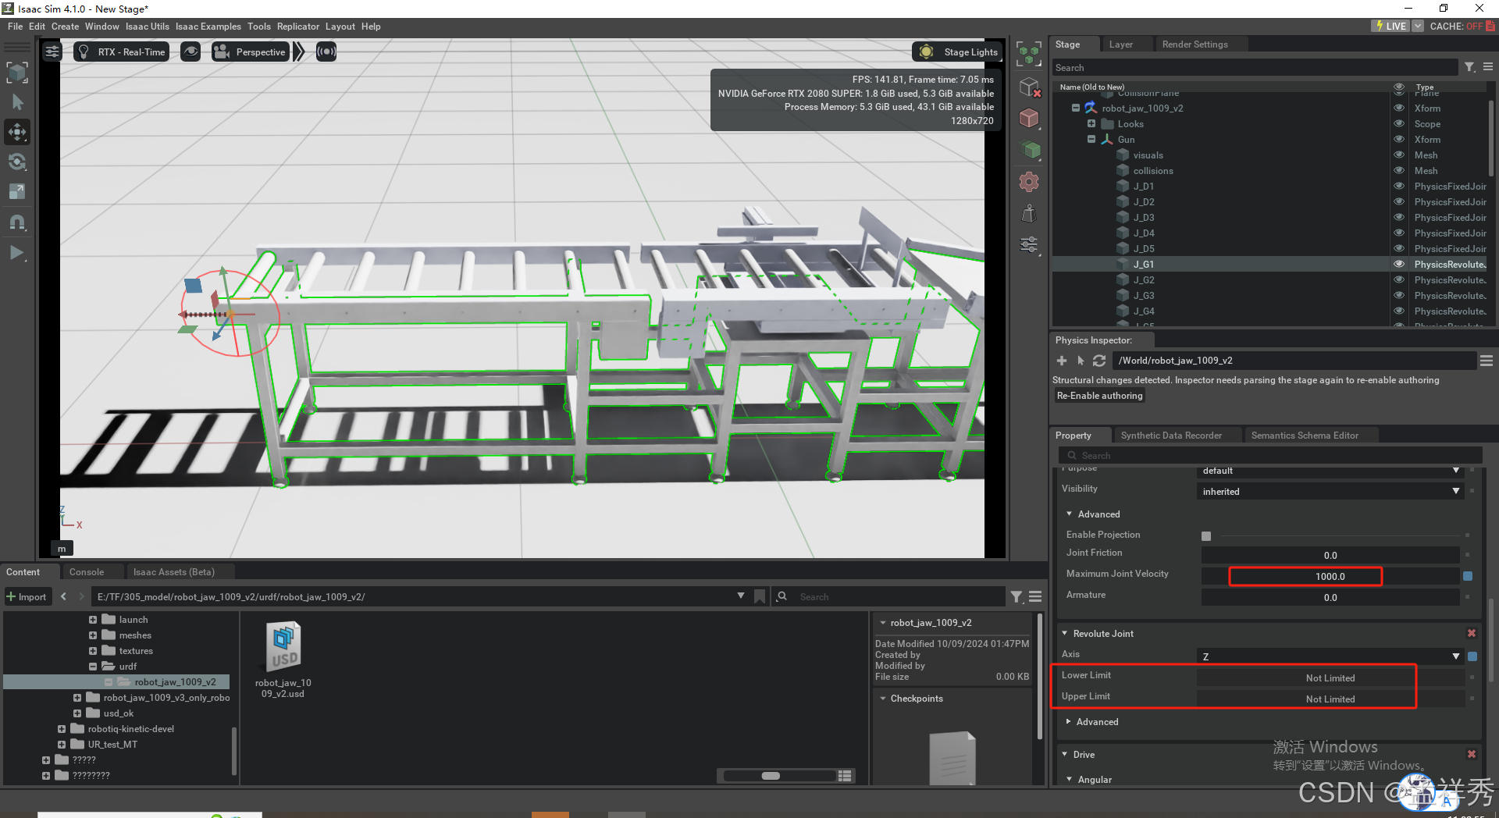Click Physics Inspector refresh icon

1099,361
